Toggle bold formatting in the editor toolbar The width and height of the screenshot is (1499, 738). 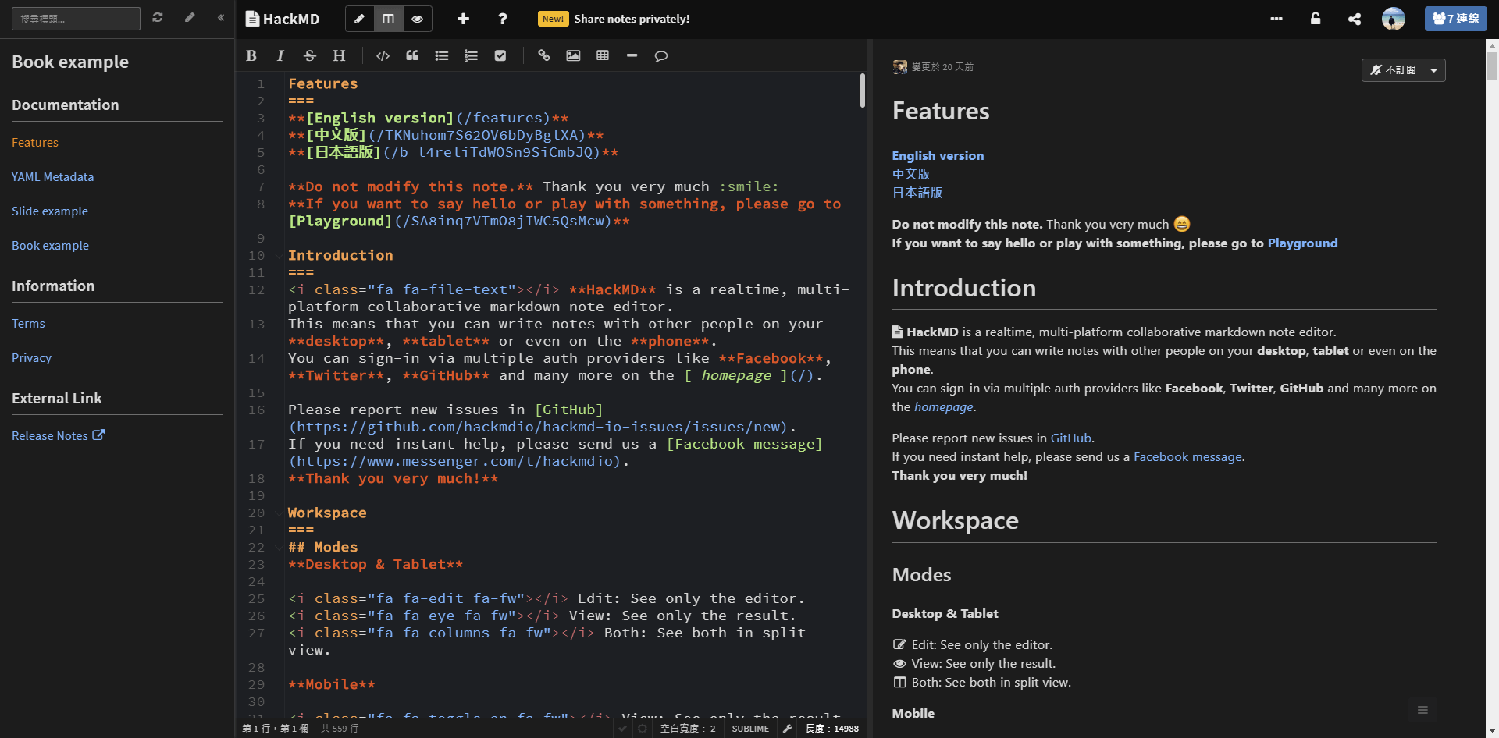point(251,55)
